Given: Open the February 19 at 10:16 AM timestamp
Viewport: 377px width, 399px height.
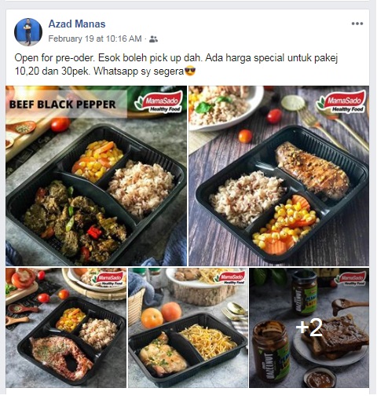Looking at the screenshot, I should coord(95,38).
